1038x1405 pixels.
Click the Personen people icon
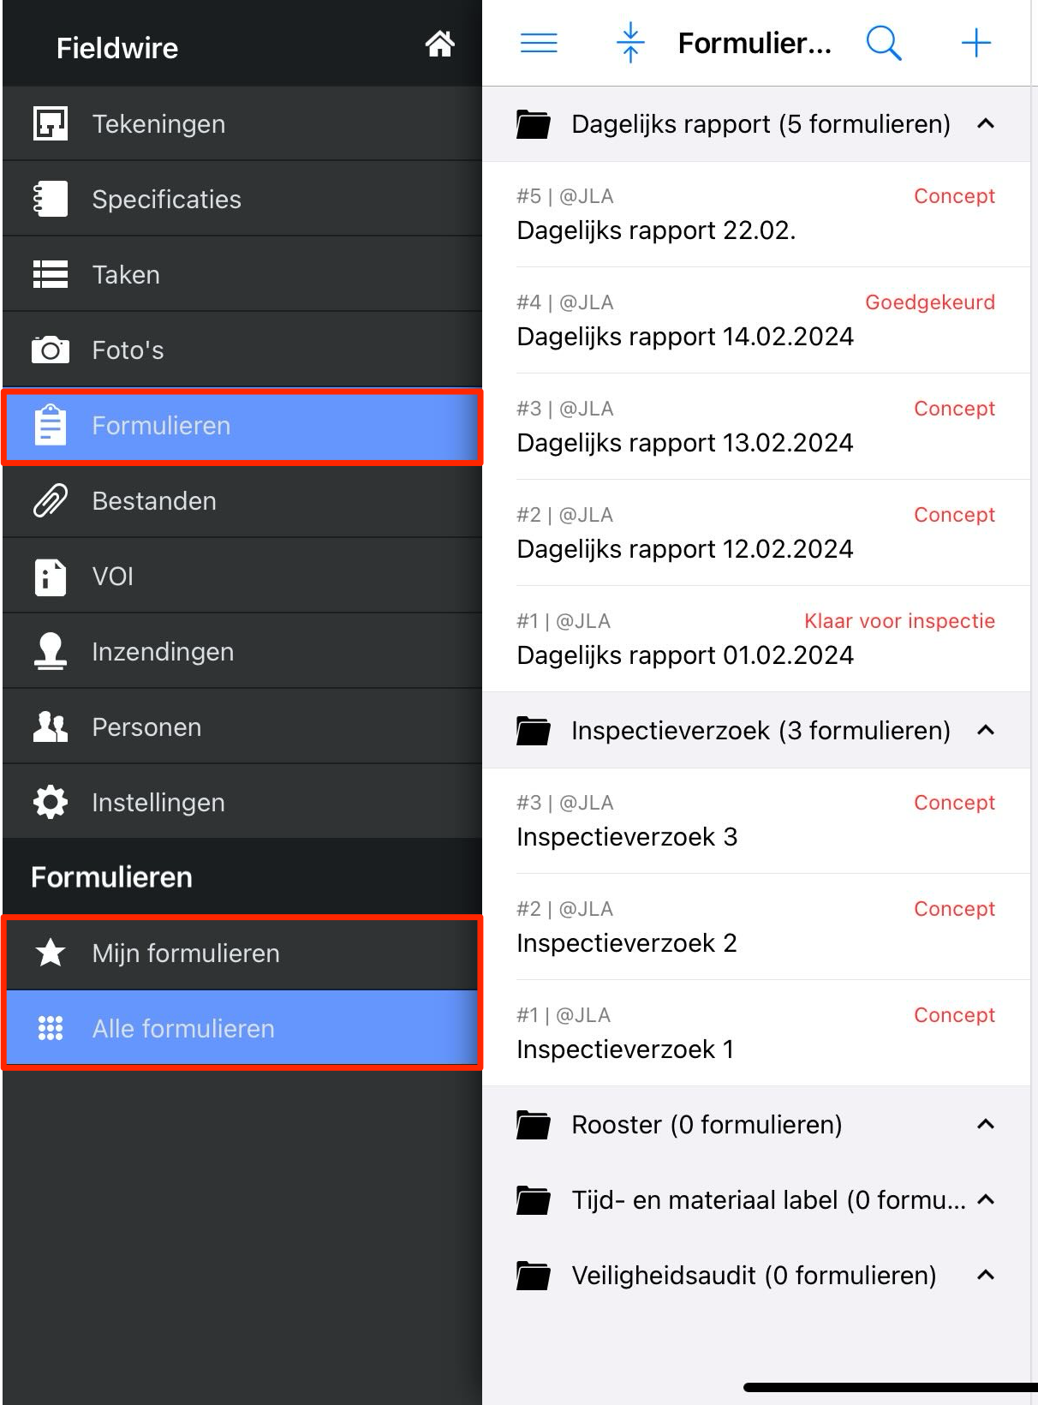click(x=51, y=726)
